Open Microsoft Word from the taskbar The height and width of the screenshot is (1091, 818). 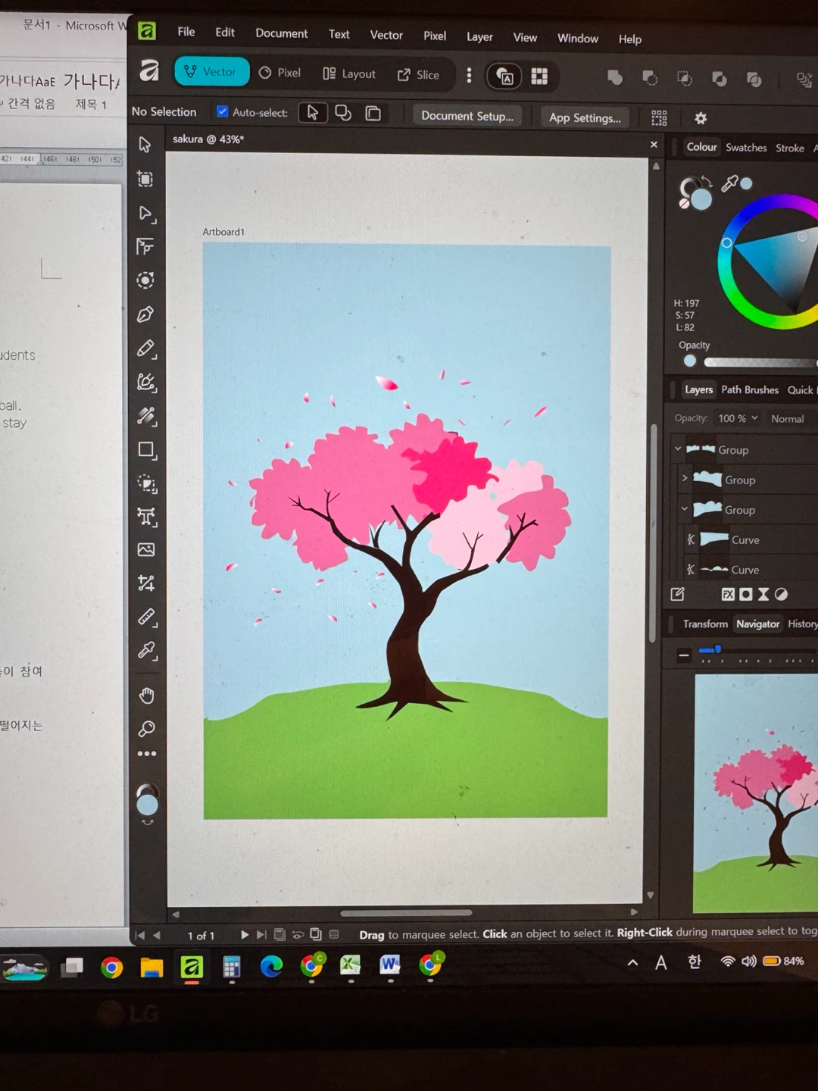point(390,964)
